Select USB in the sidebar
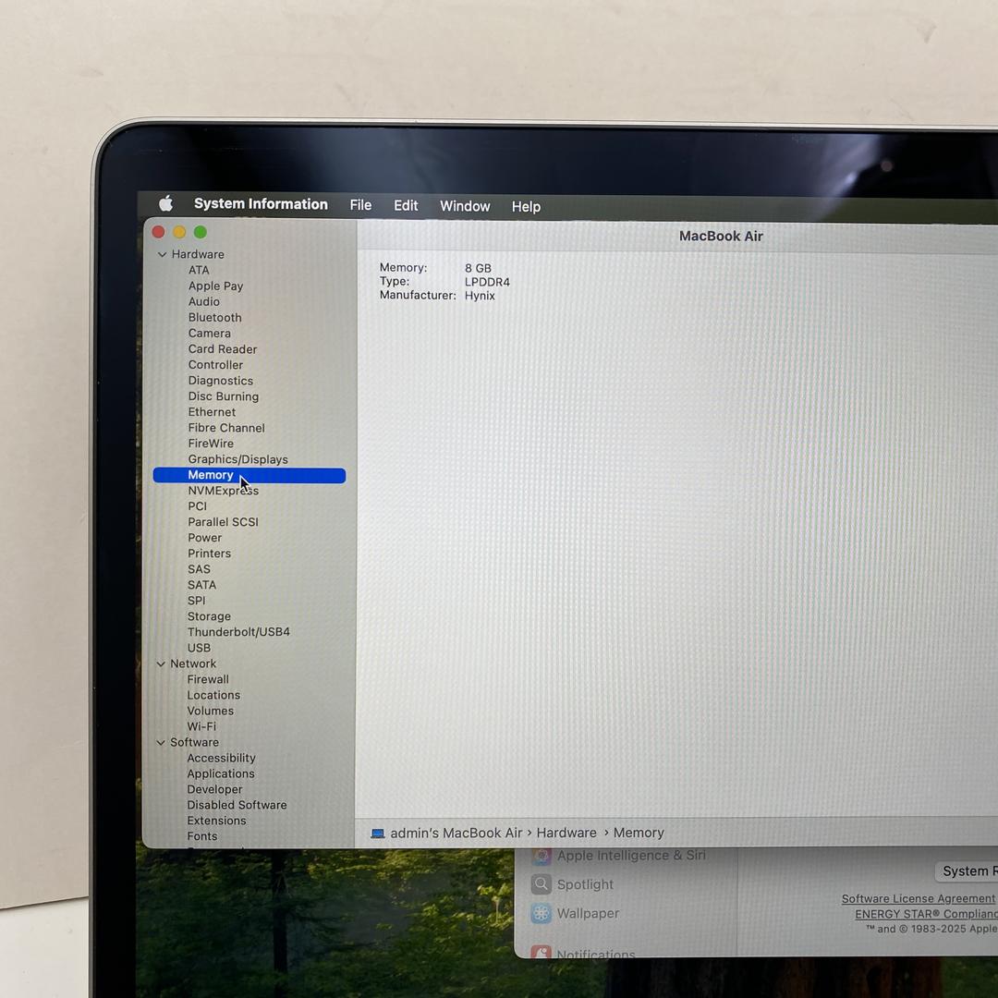This screenshot has height=998, width=998. (199, 648)
